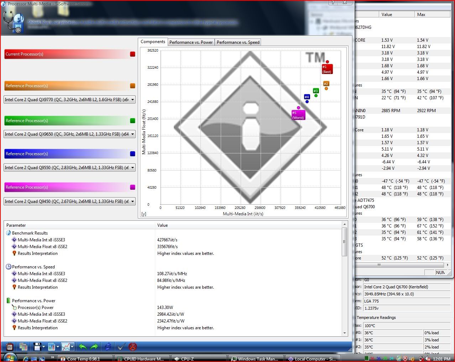Click the blue refresh arrows icon
The height and width of the screenshot is (362, 455).
point(108,346)
